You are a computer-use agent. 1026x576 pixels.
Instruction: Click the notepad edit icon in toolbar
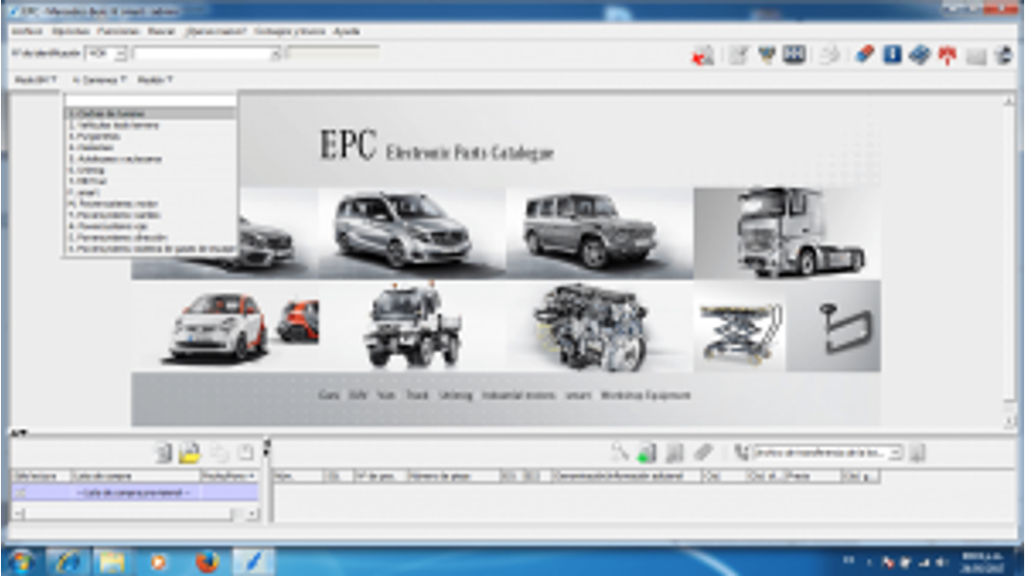pos(739,55)
